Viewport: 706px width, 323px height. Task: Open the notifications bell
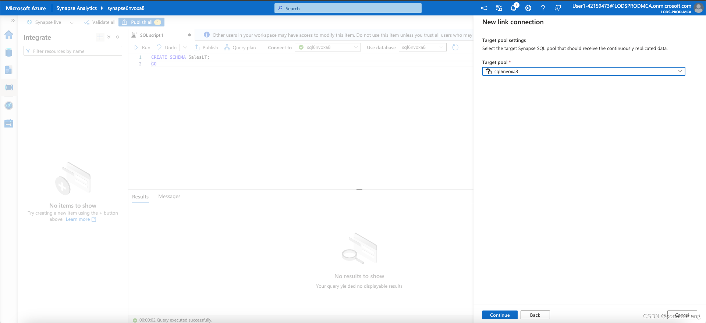click(514, 8)
